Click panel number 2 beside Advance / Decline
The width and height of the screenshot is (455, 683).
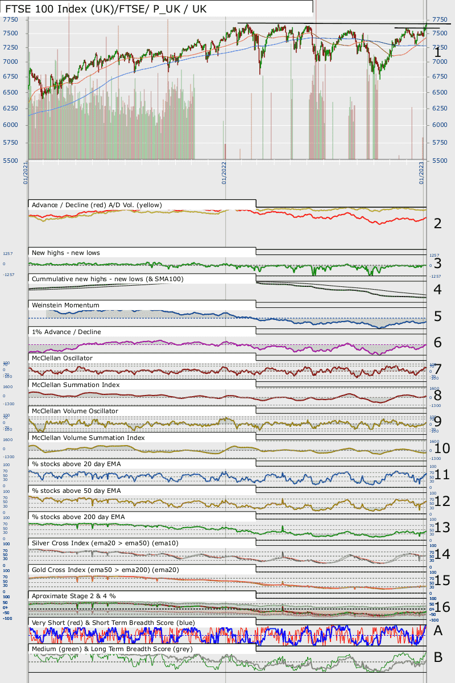tap(437, 223)
